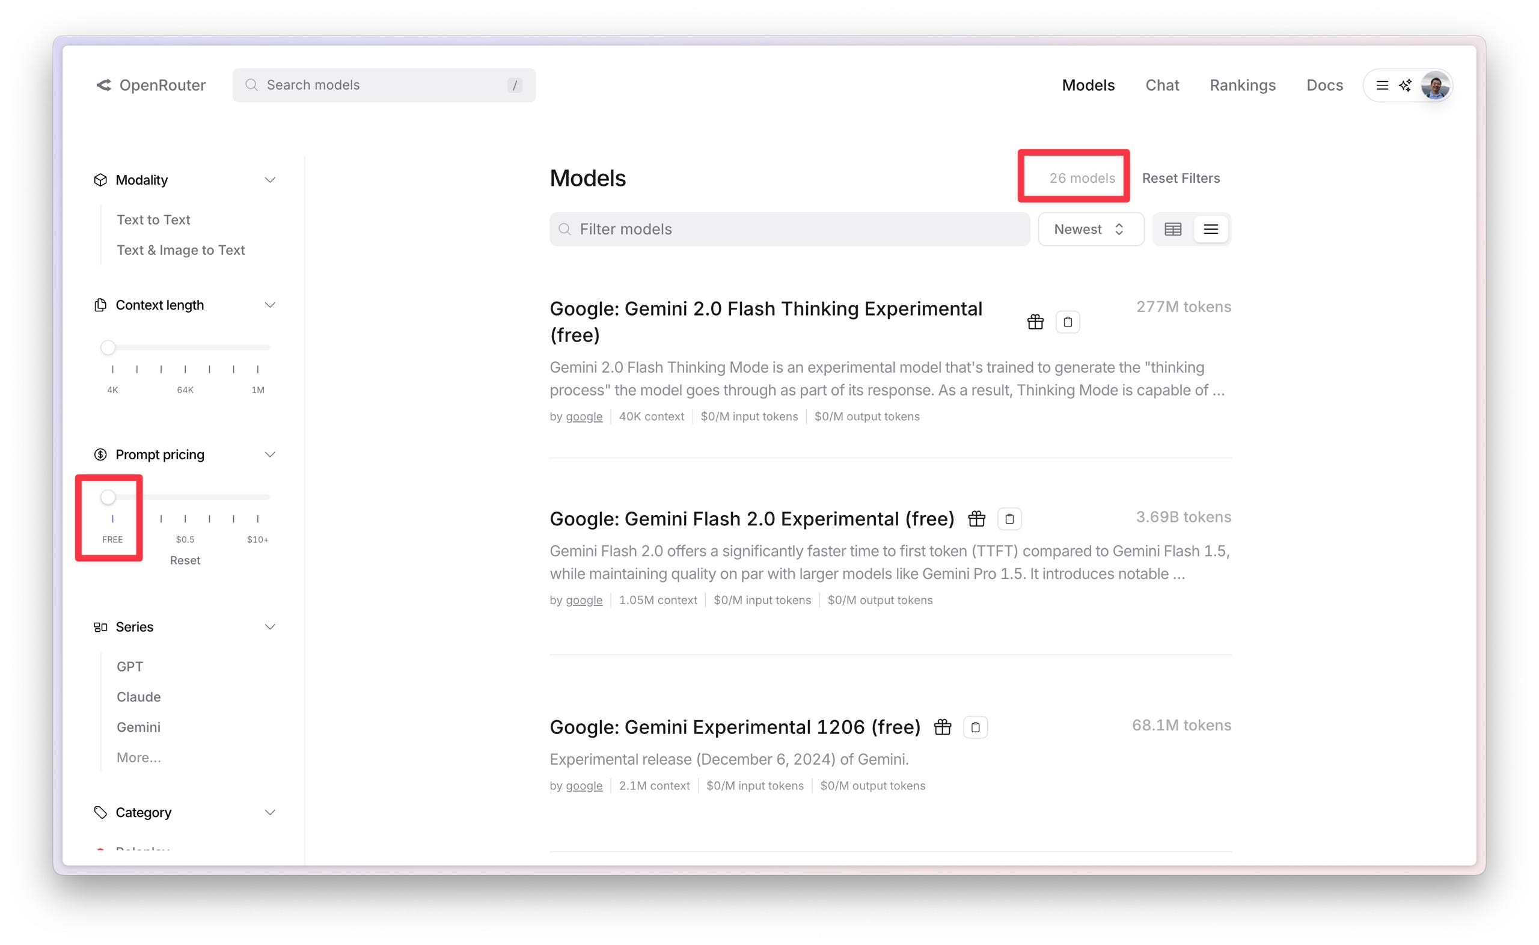Click the OpenRouter logo icon
The width and height of the screenshot is (1539, 945).
104,85
